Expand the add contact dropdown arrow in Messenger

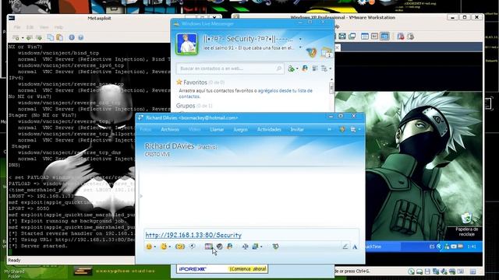click(297, 68)
